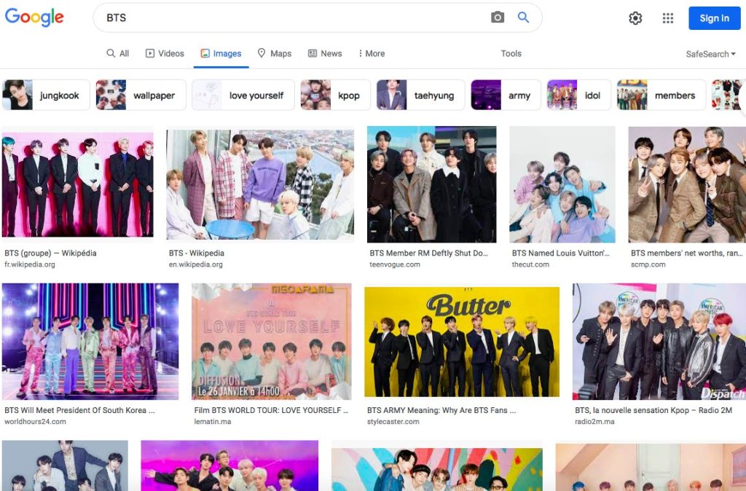The height and width of the screenshot is (491, 746).
Task: Switch to the News tab
Action: [325, 53]
